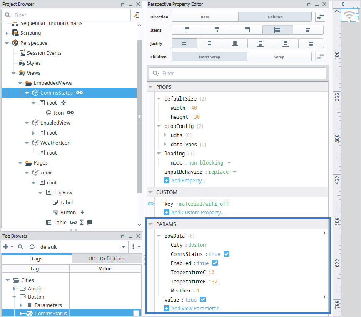This screenshot has width=361, height=317.
Task: Click the refresh icon in Tag Browser
Action: click(32, 247)
